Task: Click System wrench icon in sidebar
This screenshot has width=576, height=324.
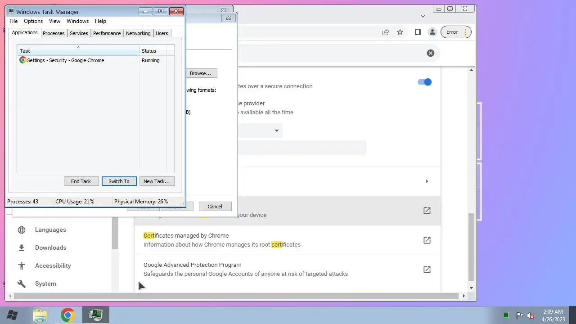Action: pyautogui.click(x=22, y=284)
